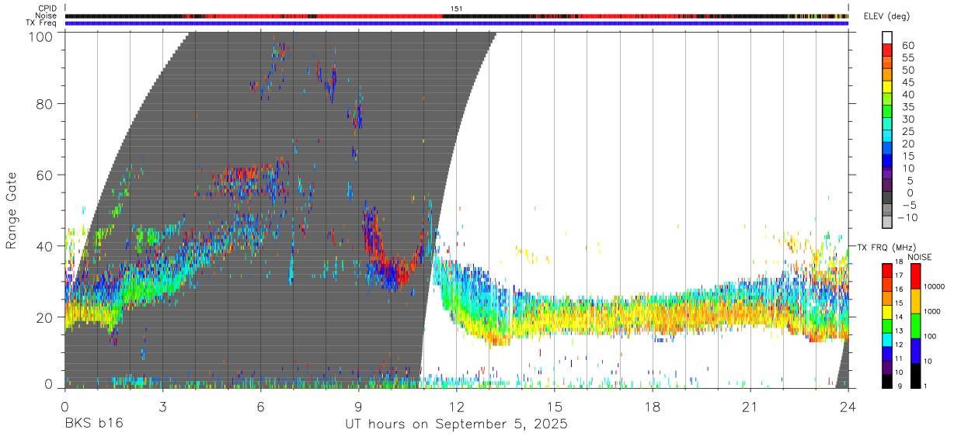Click y-axis tick label 60
Image resolution: width=954 pixels, height=440 pixels.
pyautogui.click(x=45, y=175)
